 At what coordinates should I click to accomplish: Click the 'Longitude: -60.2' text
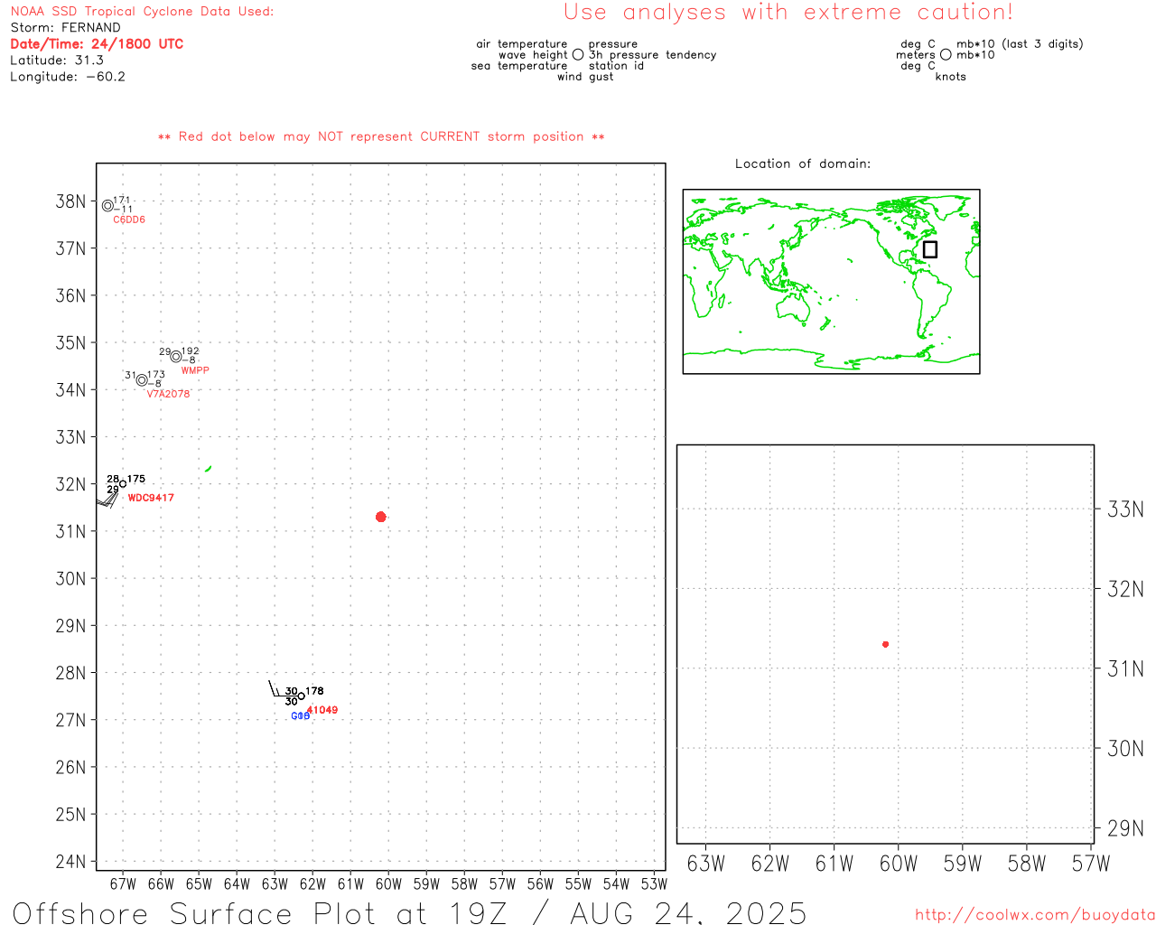[68, 77]
